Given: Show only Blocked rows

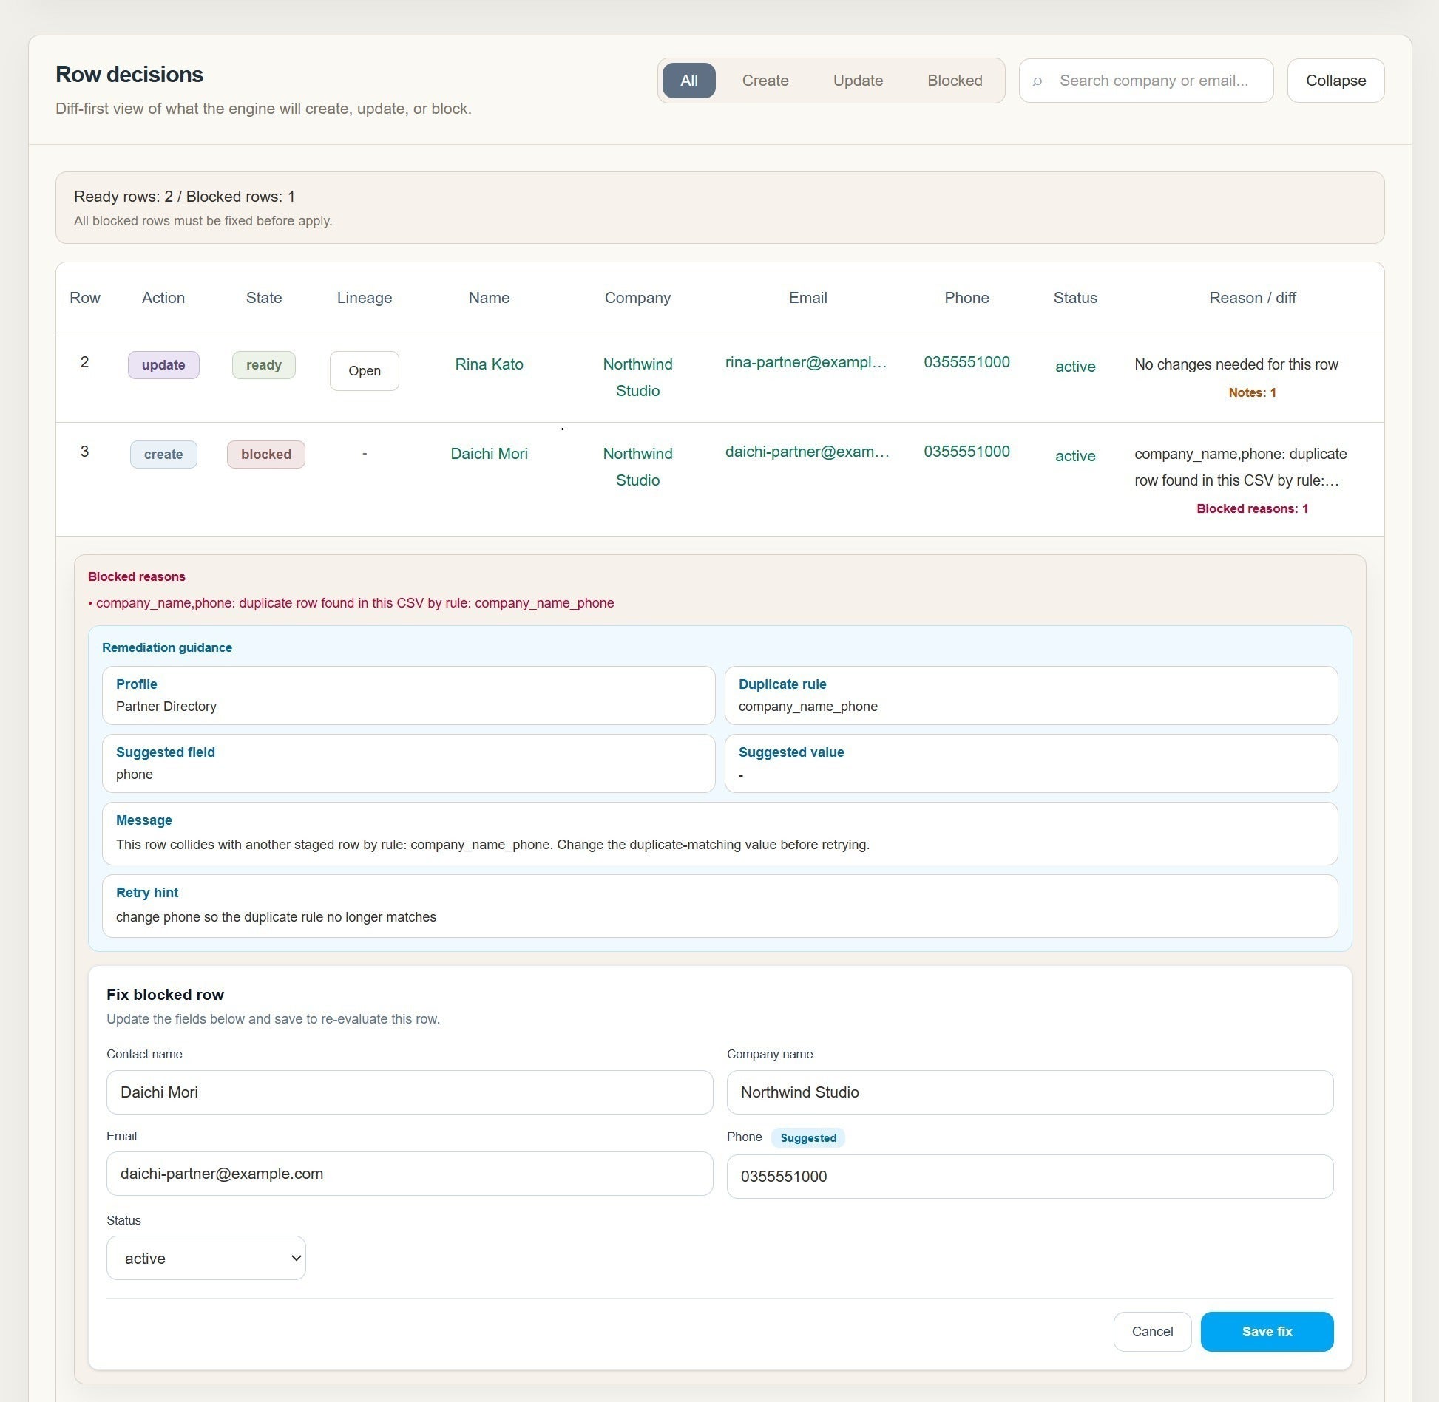Looking at the screenshot, I should 954,81.
